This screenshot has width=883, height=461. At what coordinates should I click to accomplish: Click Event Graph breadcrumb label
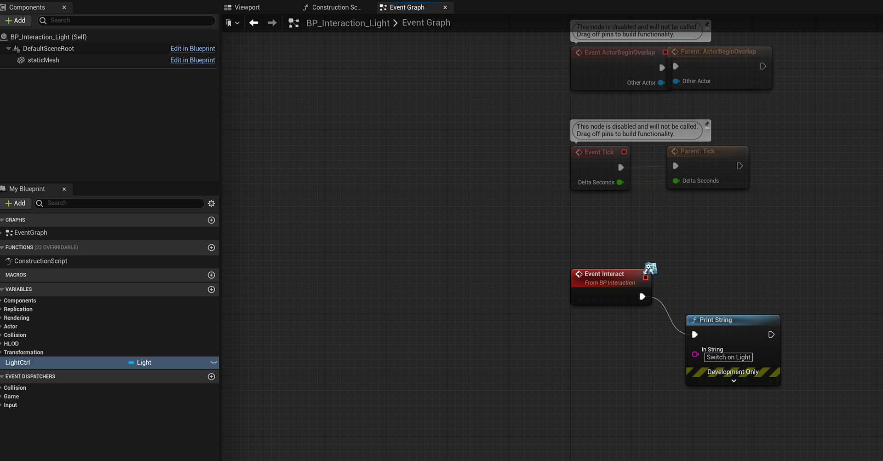point(426,23)
